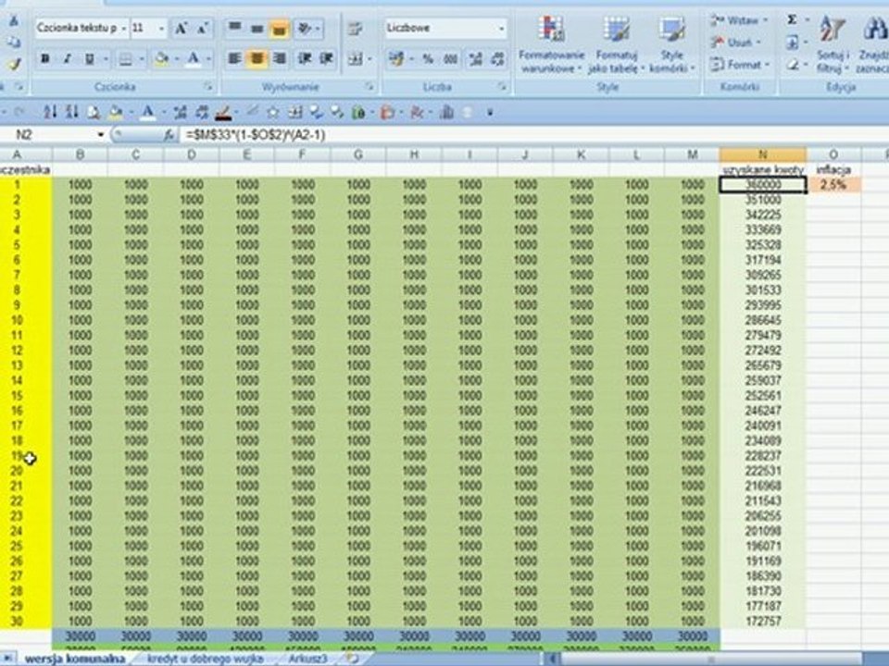
Task: Align cell contents to top
Action: (x=234, y=28)
